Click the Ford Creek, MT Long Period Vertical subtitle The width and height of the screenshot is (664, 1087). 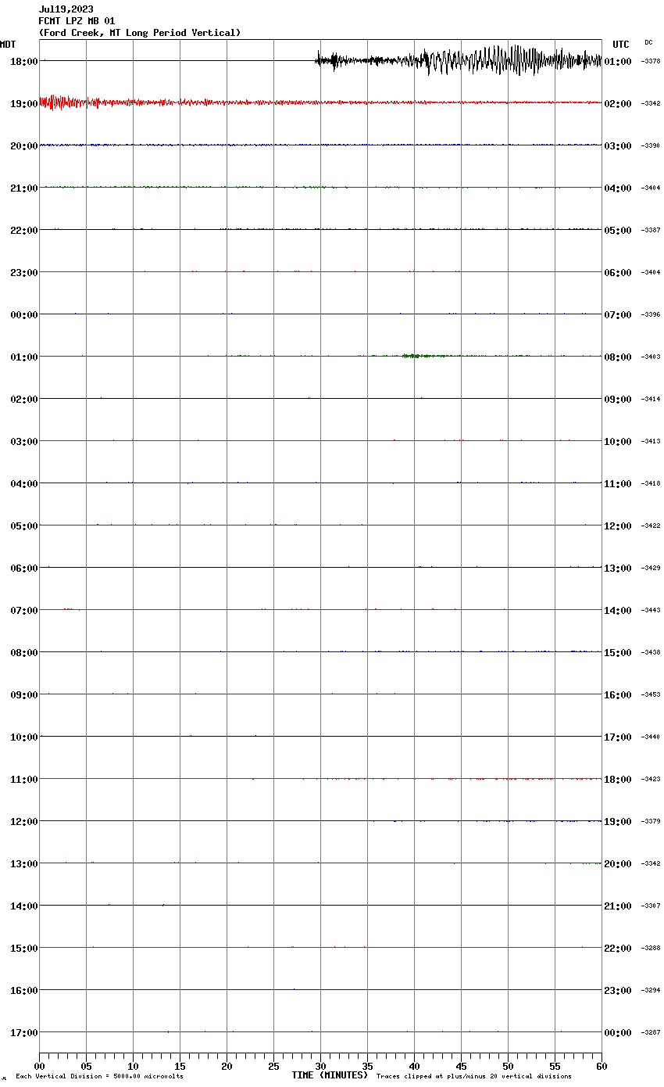(x=140, y=33)
